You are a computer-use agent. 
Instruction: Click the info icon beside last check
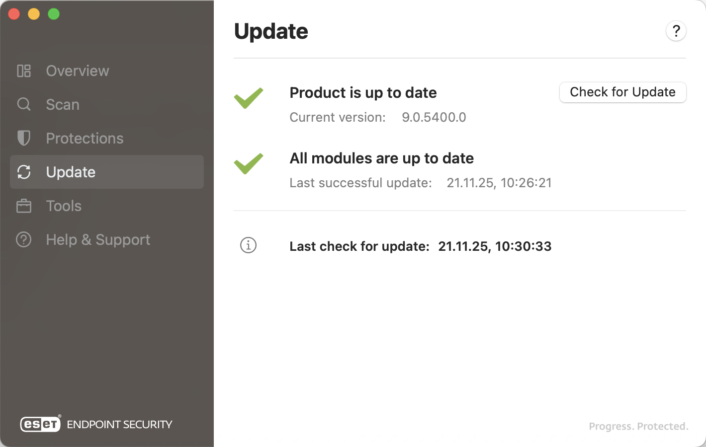pyautogui.click(x=248, y=245)
